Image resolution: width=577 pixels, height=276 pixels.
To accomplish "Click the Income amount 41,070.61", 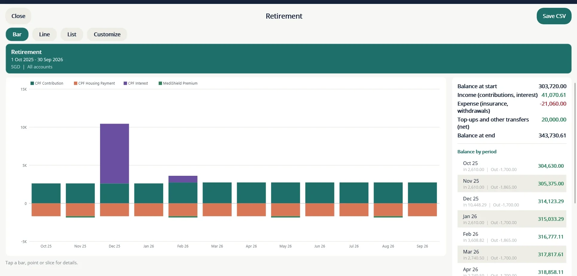I will pos(554,95).
